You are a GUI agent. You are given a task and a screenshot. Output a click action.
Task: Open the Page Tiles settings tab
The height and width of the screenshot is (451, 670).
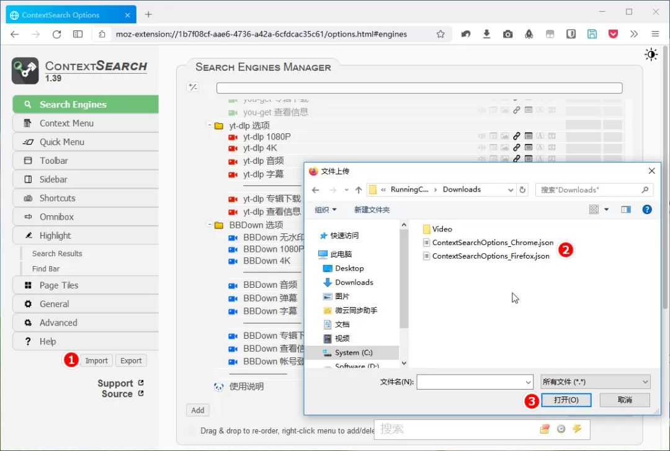tap(86, 285)
